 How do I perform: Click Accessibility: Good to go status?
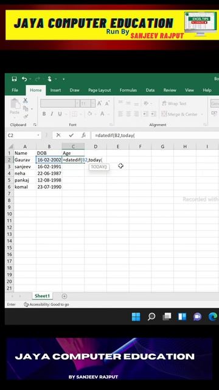click(x=46, y=304)
